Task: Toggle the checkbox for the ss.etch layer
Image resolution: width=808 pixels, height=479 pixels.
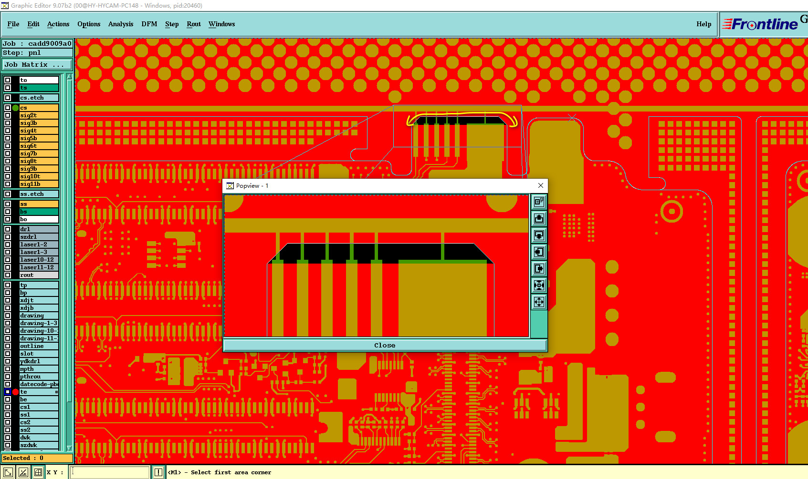Action: (8, 194)
